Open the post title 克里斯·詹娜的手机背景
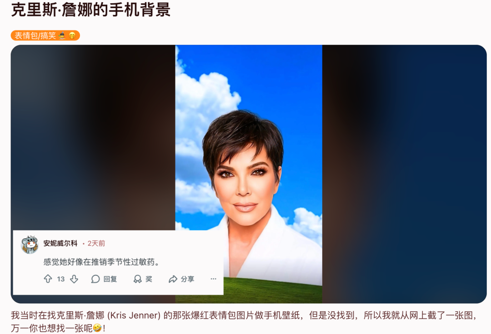491x334 pixels. (91, 10)
